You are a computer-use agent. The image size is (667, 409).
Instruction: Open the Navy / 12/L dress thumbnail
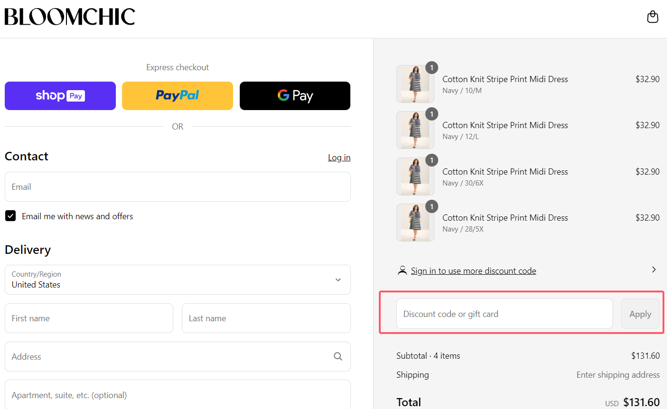coord(415,130)
